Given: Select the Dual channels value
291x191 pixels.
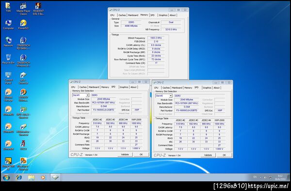Looking at the screenshot, I should (x=171, y=22).
